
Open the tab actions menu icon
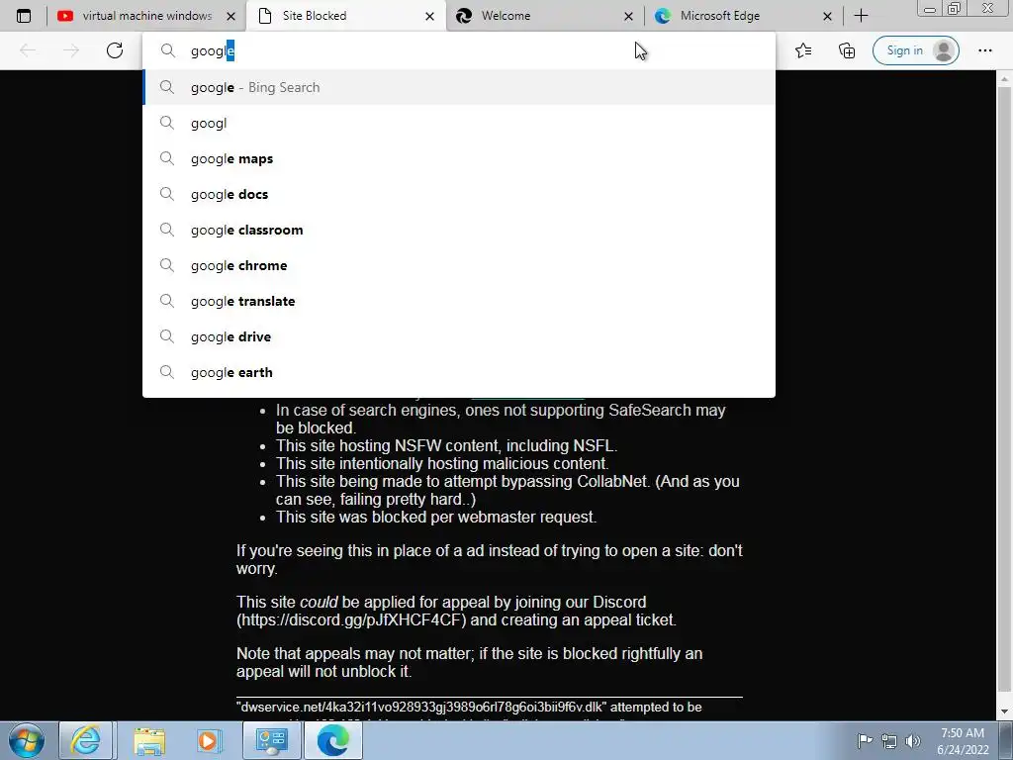(x=24, y=16)
